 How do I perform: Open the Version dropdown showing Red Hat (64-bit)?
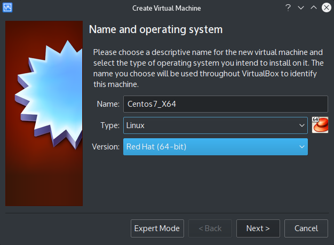[x=216, y=147]
